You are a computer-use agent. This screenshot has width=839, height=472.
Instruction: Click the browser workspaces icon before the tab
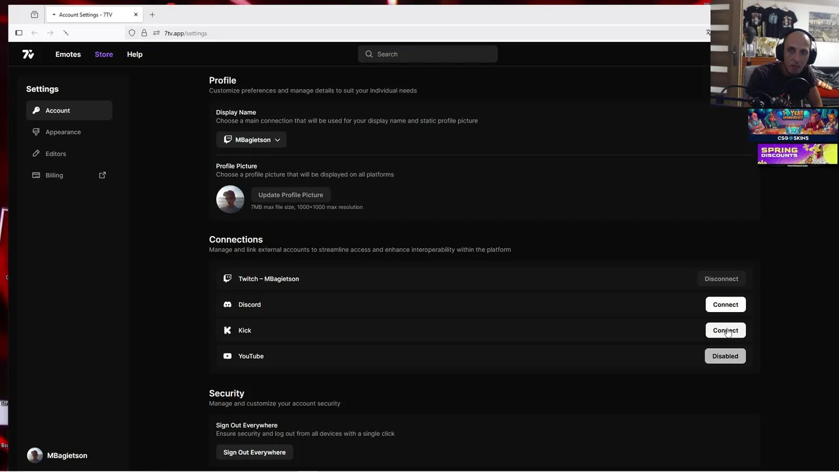point(34,14)
